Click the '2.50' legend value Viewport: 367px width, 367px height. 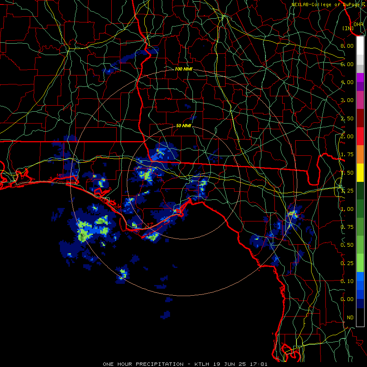[347, 118]
